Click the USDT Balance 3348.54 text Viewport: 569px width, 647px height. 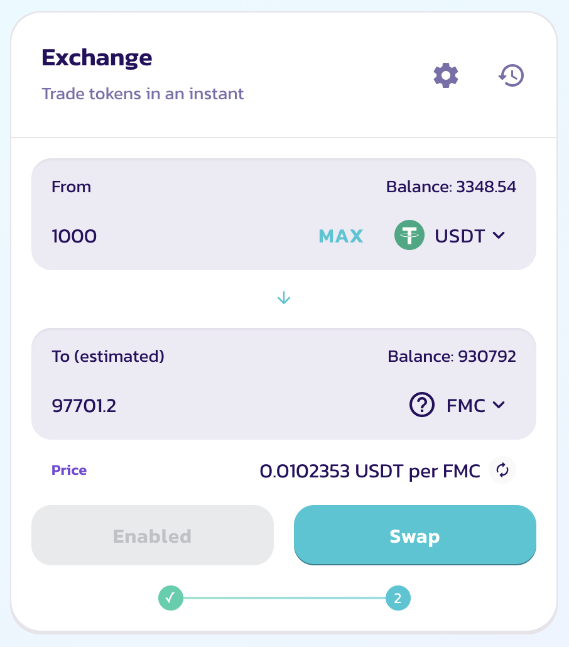[x=451, y=187]
